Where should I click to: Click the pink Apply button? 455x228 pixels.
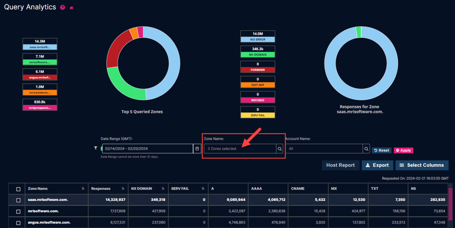click(x=403, y=150)
